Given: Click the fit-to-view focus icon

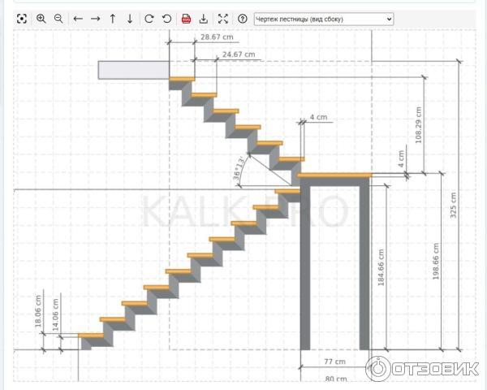Looking at the screenshot, I should click(x=22, y=19).
